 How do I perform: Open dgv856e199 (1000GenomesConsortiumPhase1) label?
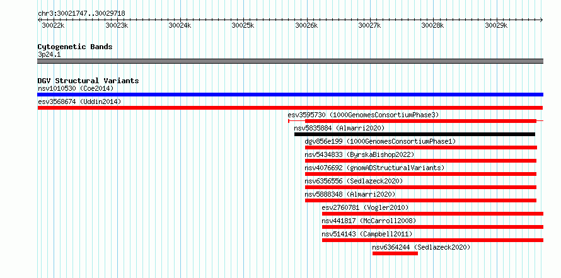(380, 141)
